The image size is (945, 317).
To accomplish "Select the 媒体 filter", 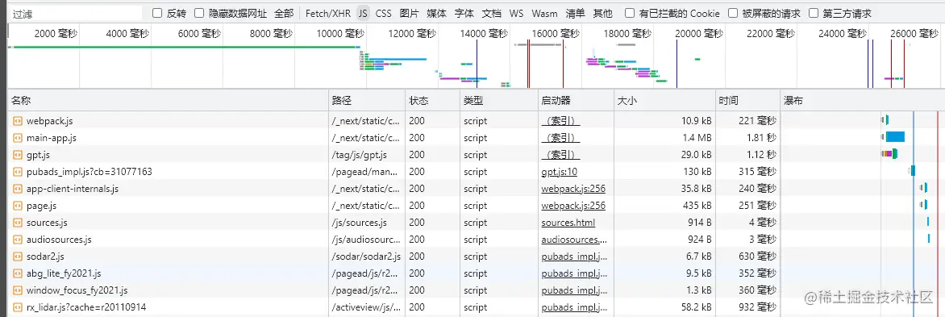I will coord(436,13).
